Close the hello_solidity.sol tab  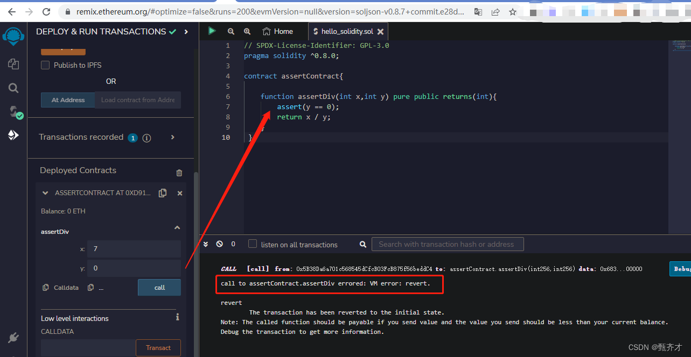point(380,32)
